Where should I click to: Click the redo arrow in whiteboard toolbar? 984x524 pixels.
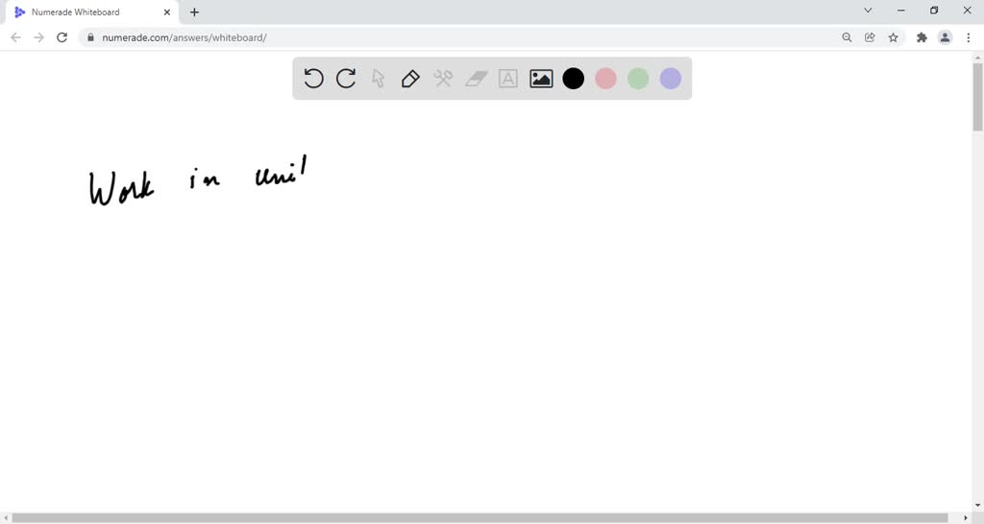(346, 79)
